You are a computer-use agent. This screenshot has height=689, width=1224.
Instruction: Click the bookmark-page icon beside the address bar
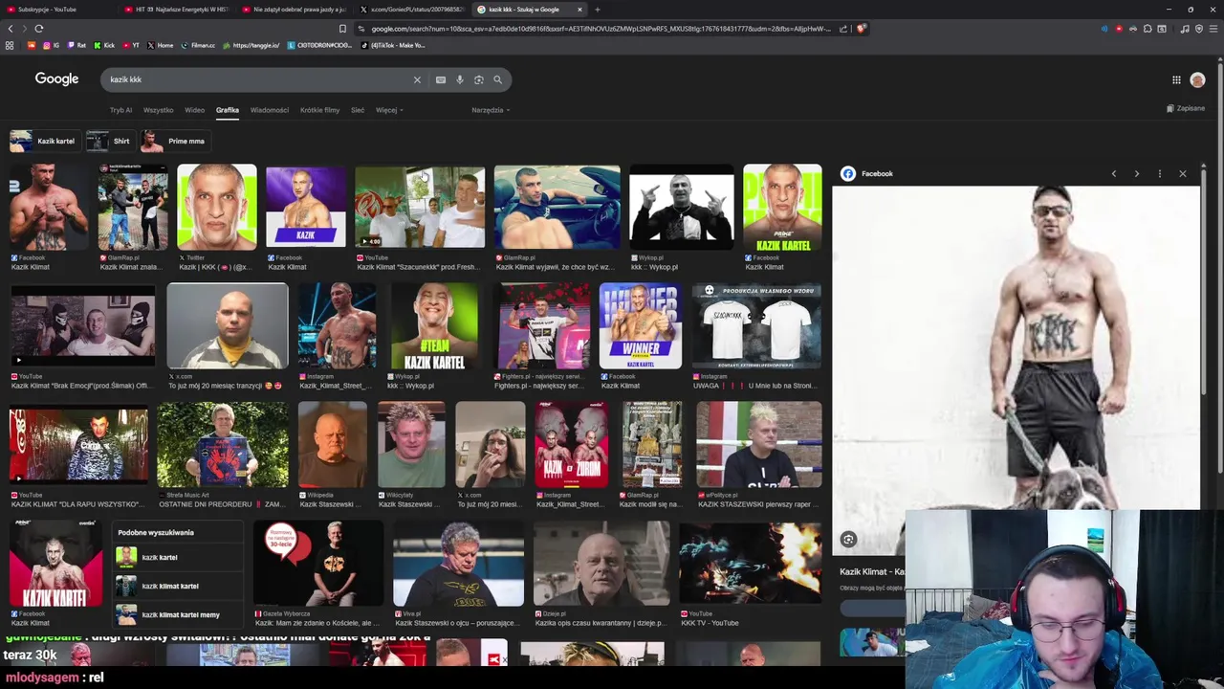(x=342, y=29)
